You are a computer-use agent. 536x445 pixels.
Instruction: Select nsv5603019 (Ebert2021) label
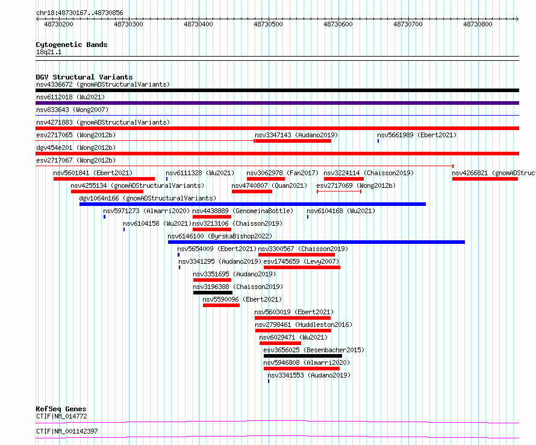click(294, 312)
